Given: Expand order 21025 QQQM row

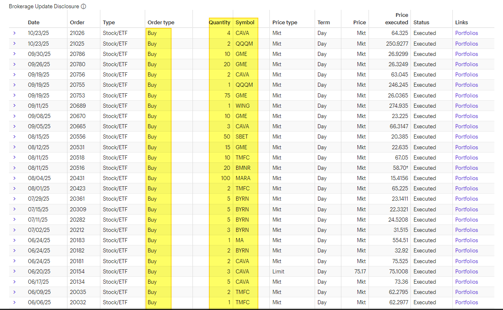Looking at the screenshot, I should tap(14, 44).
